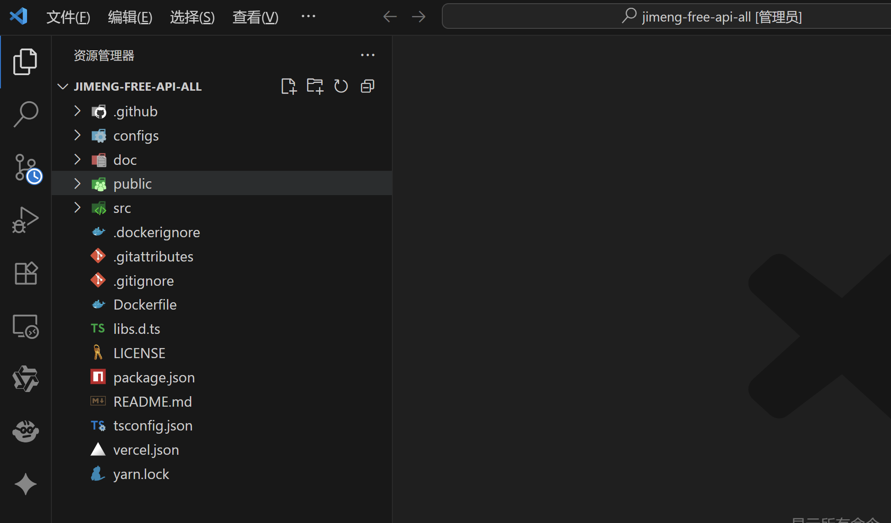Click the New File icon in explorer
Viewport: 891px width, 523px height.
[x=289, y=86]
